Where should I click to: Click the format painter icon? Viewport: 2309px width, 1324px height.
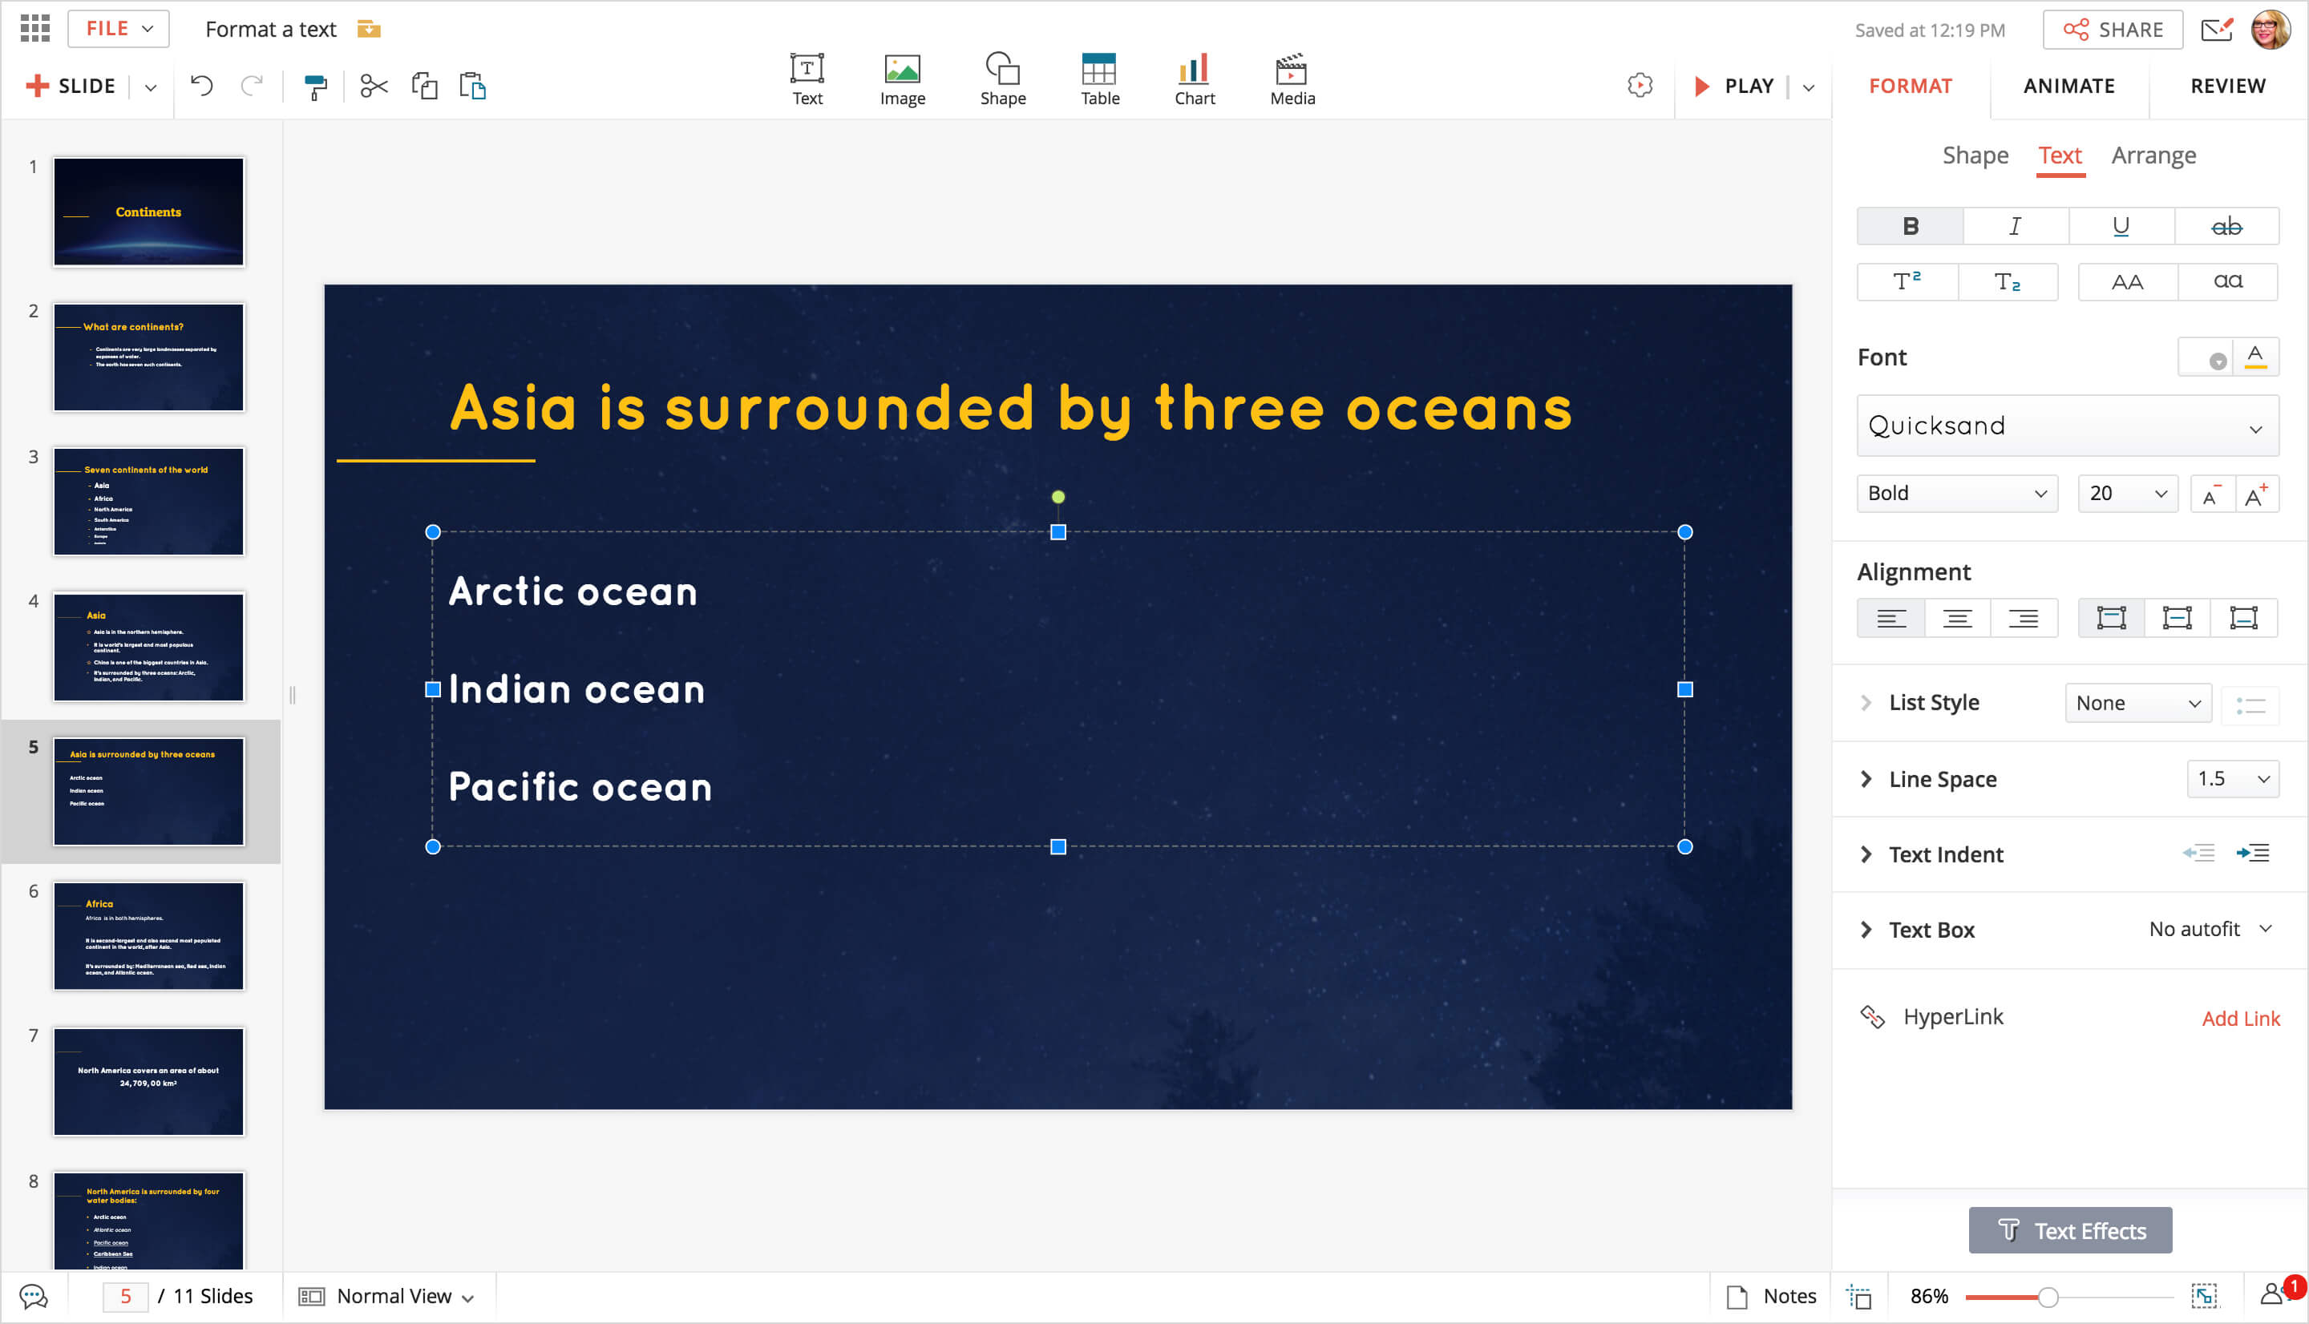[x=314, y=87]
